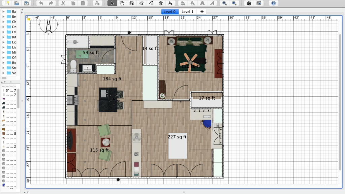This screenshot has height=194, width=345.
Task: Click the furniture list vertical scrollbar
Action: (18, 98)
